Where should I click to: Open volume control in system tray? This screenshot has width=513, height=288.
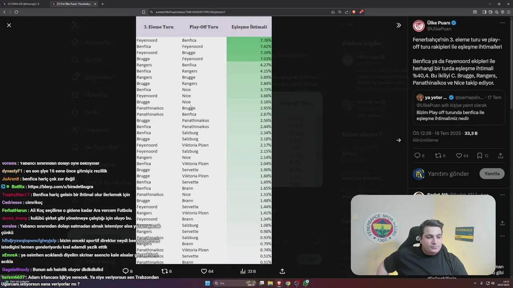(x=492, y=283)
